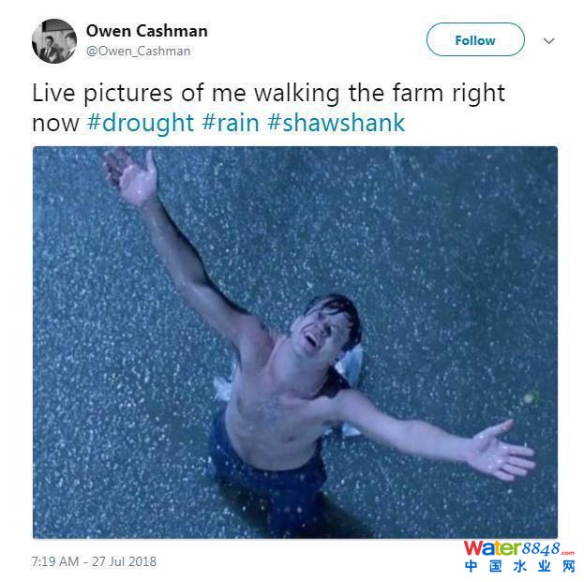Click the Water8848 watermark logo

(518, 548)
